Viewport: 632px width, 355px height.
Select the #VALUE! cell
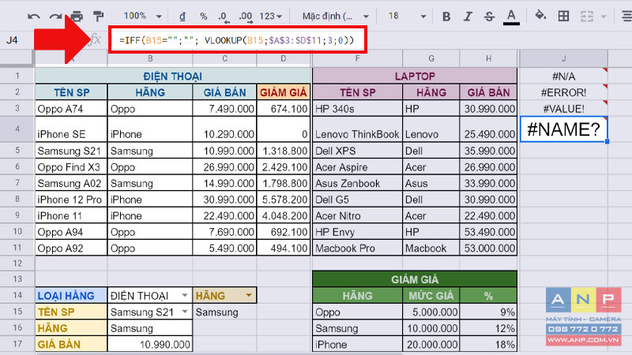(563, 109)
